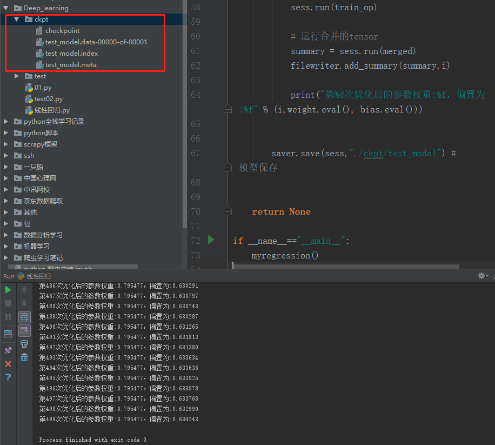495x445 pixels.
Task: Open Run panel help question mark
Action: point(8,377)
